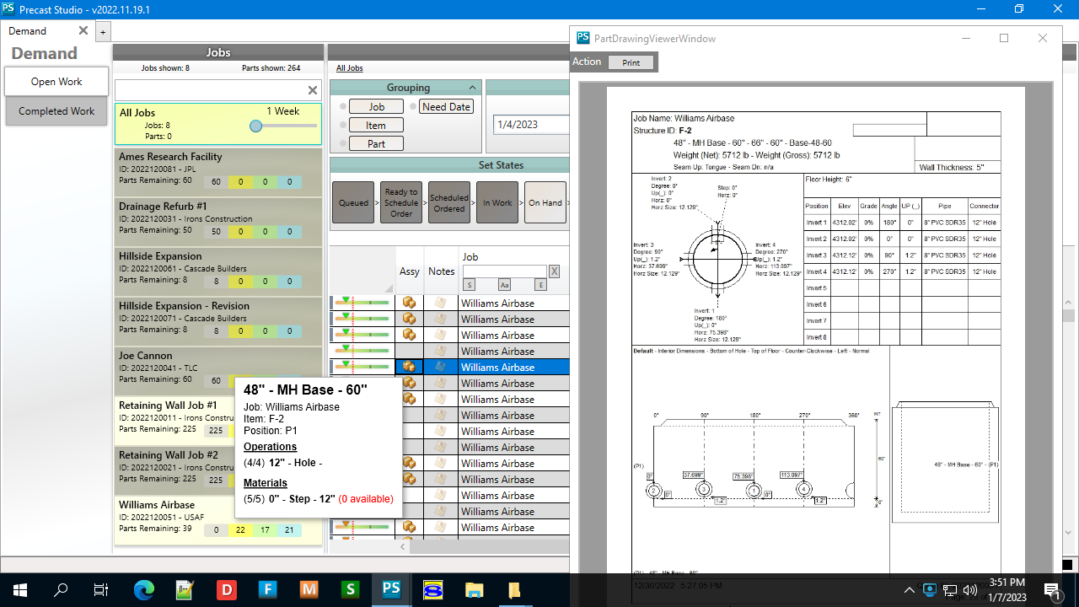The height and width of the screenshot is (607, 1079).
Task: Click the S starts-with filter icon
Action: (x=469, y=285)
